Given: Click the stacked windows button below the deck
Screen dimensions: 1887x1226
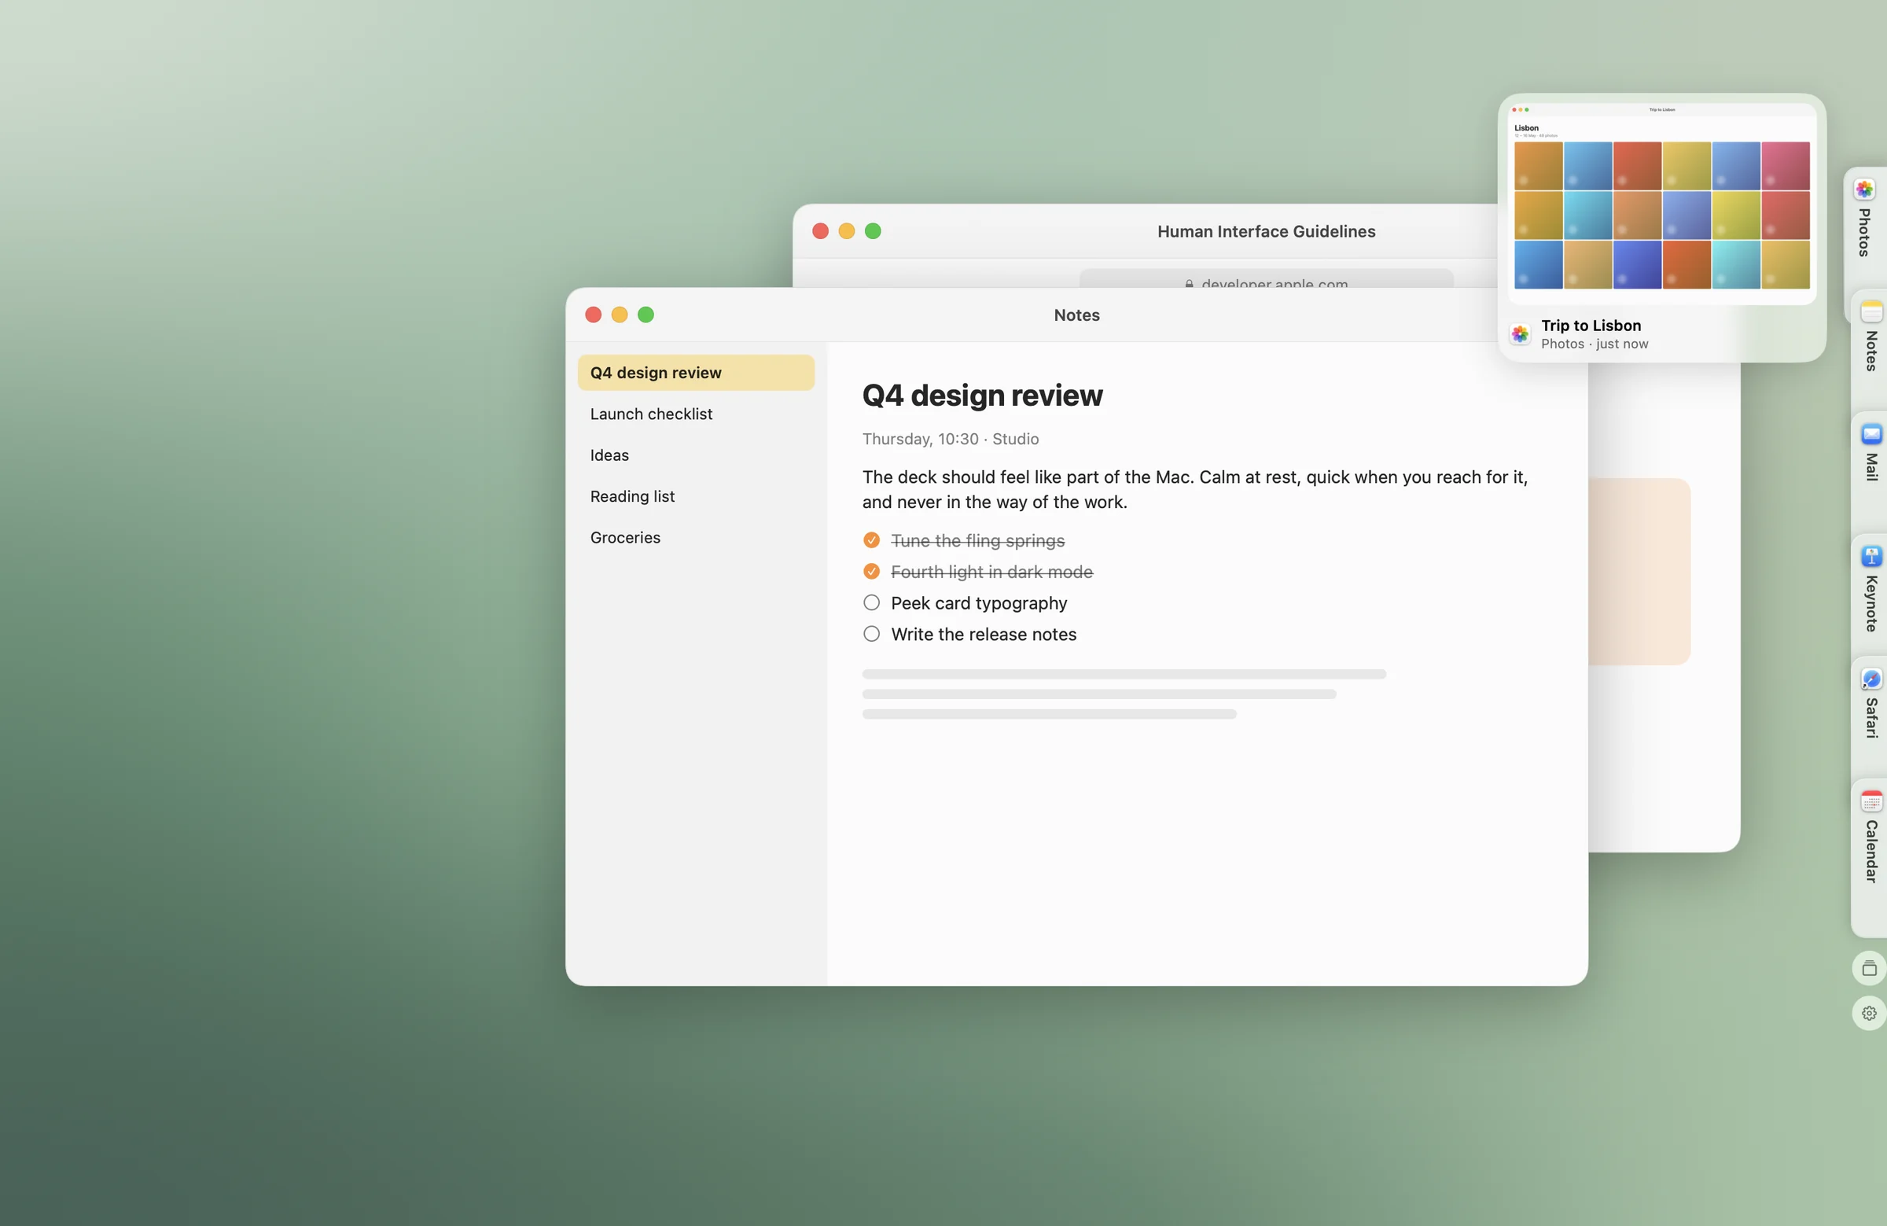Looking at the screenshot, I should click(x=1869, y=968).
